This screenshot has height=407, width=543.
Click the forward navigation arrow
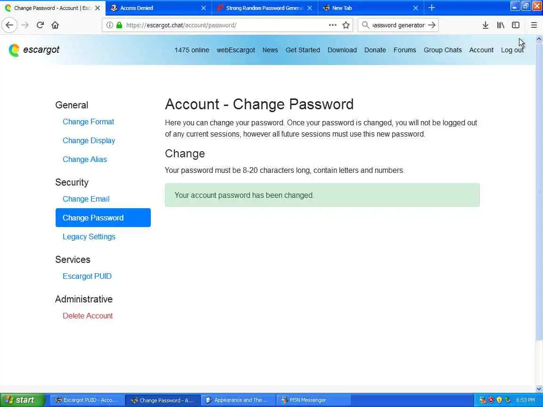(25, 25)
